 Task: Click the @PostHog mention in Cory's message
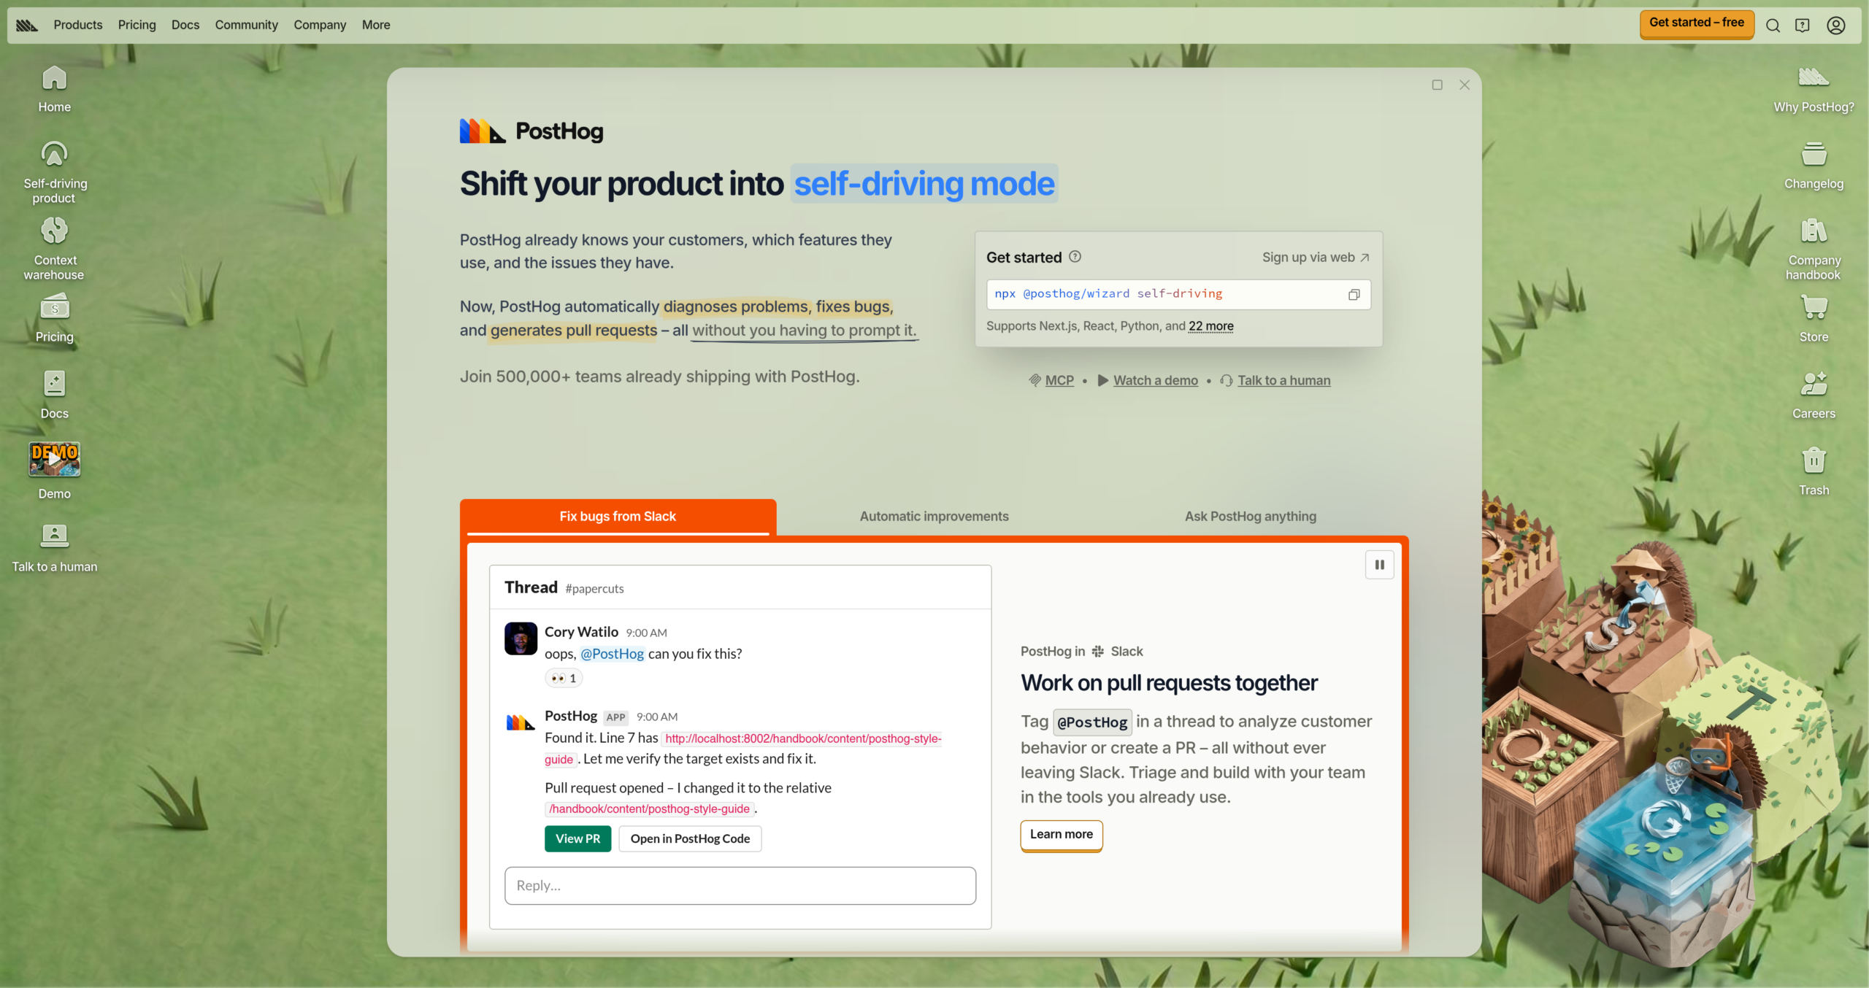(612, 654)
